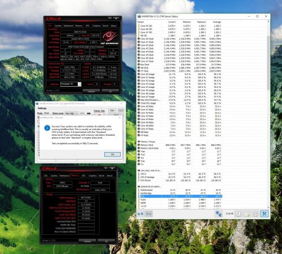Select the Vcore voltage row in HWiNFO
Viewport: 282px width, 254px height.
179,200
